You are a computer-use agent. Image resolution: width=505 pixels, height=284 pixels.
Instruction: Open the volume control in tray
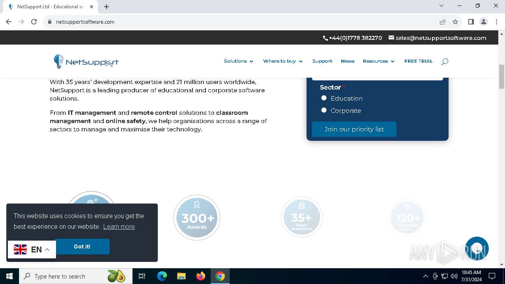tap(454, 276)
